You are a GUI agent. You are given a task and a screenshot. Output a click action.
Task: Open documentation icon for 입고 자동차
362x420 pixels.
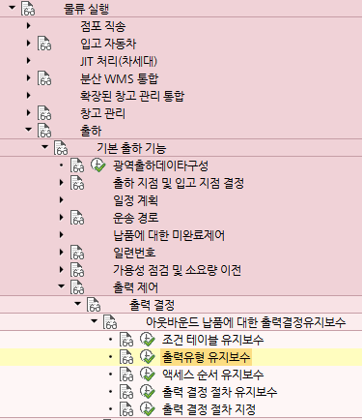tap(44, 44)
